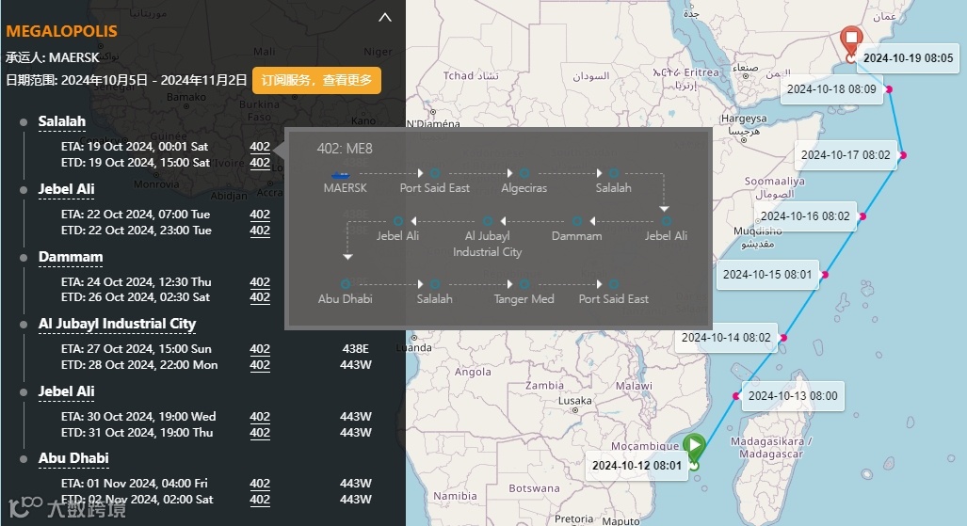Click the Salalah bullet in schedule timeline

click(x=24, y=122)
